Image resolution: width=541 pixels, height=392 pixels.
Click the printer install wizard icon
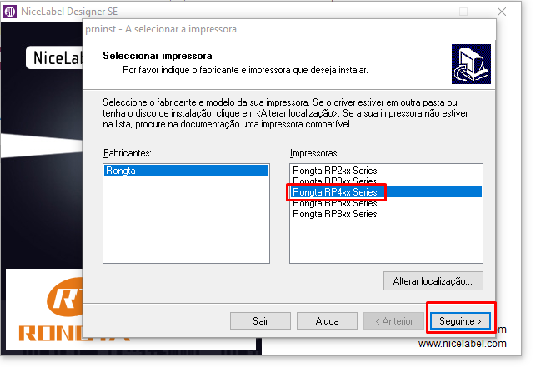[x=471, y=64]
